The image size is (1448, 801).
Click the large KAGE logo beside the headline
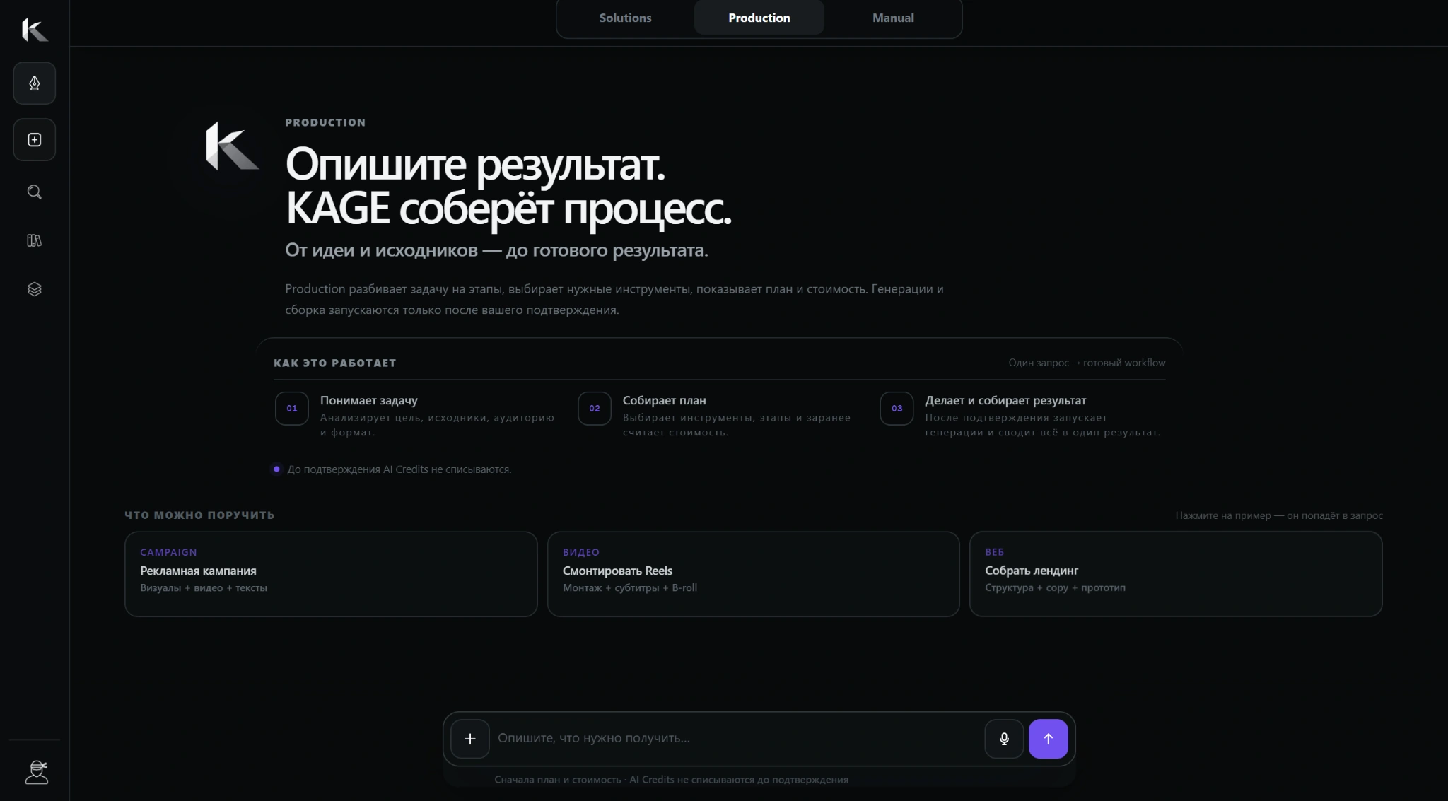pos(233,146)
